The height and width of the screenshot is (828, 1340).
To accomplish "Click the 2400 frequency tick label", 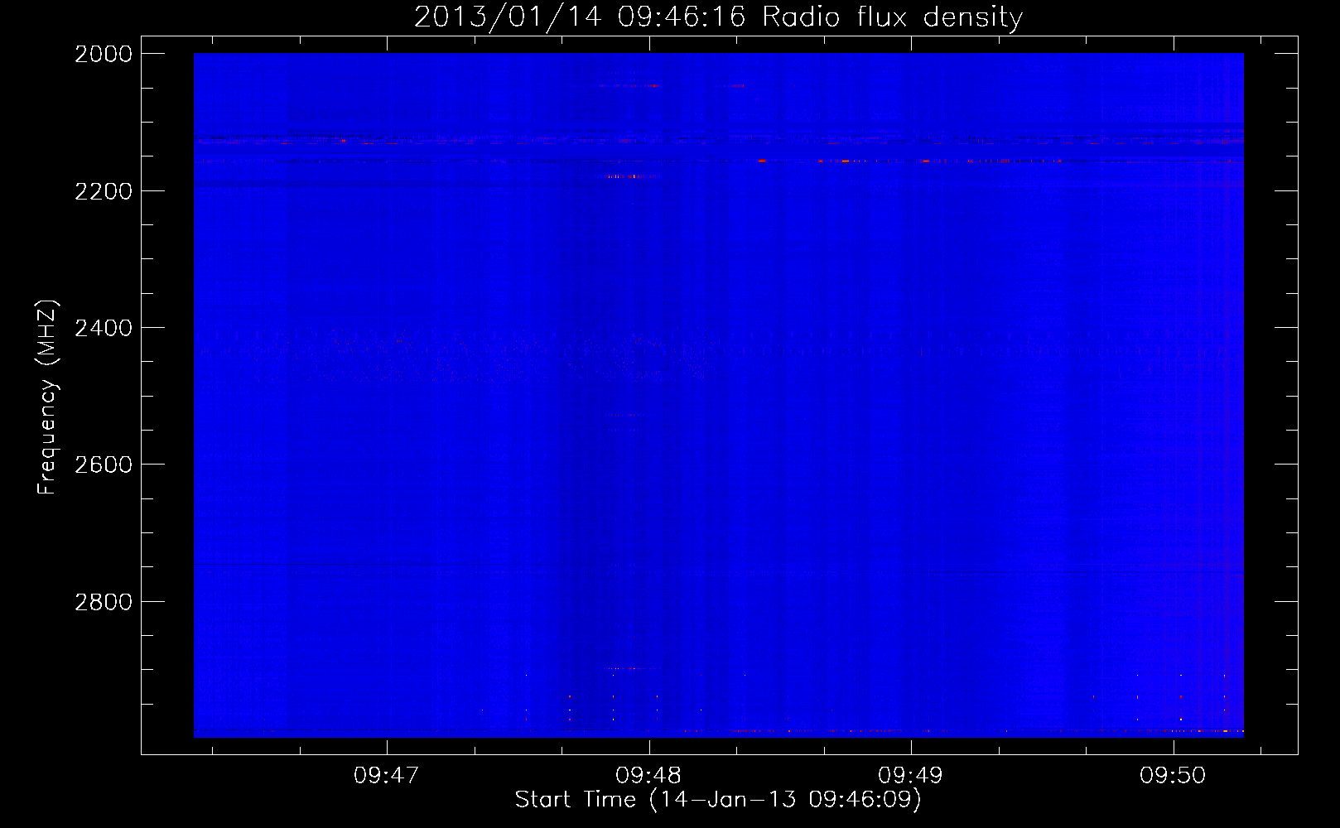I will pos(104,328).
